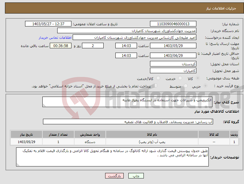Click the جزئیات اطلاعات نیاز header title
Screen dimensions: 244x184
coord(221,8)
